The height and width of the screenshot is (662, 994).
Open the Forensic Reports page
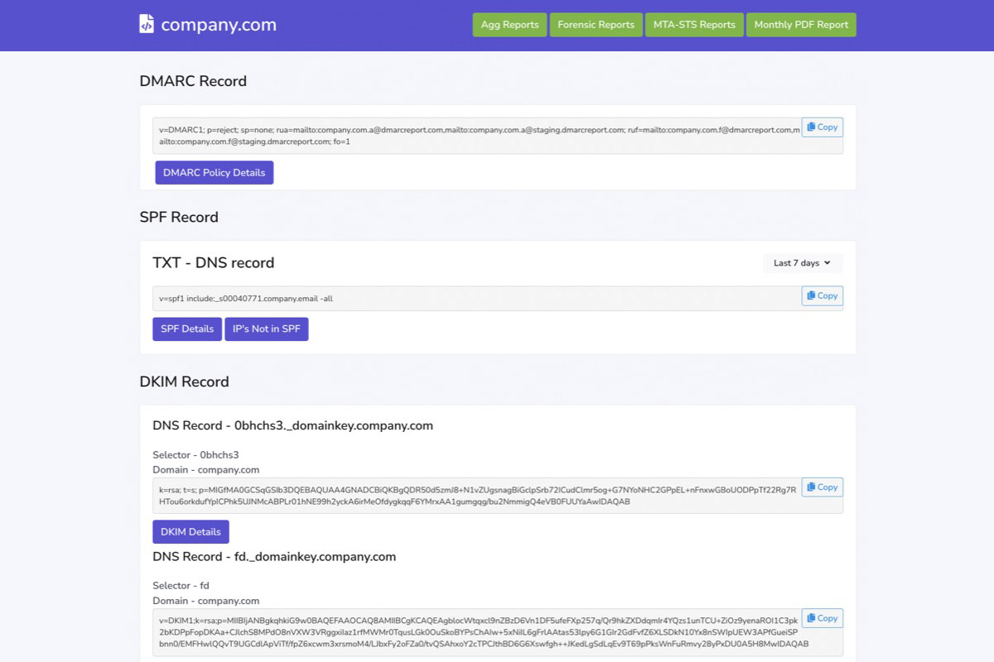coord(596,24)
